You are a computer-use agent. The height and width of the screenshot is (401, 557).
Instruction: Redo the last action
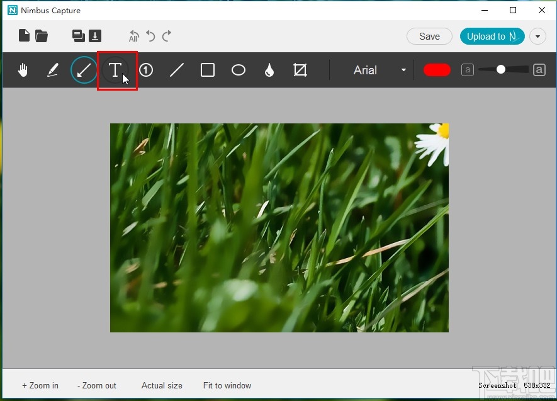(167, 36)
